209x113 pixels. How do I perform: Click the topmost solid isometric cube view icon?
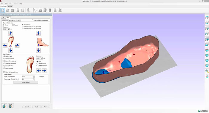coord(207,50)
